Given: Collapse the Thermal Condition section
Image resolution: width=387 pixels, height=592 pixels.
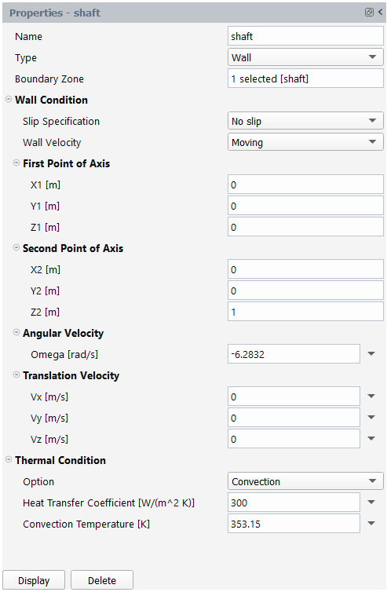Looking at the screenshot, I should pyautogui.click(x=9, y=459).
